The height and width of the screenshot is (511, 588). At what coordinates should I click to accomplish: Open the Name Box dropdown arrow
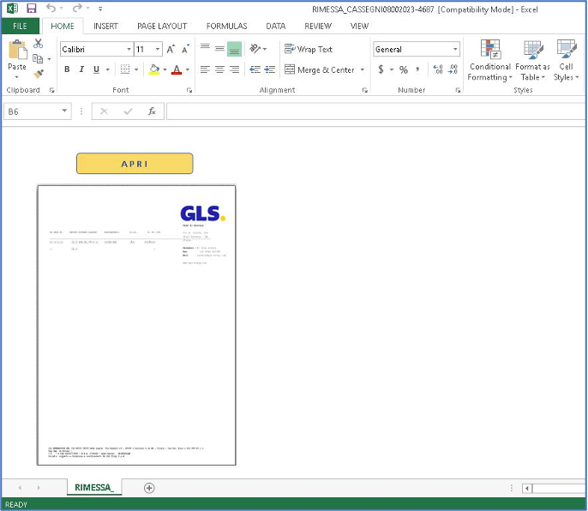click(65, 111)
